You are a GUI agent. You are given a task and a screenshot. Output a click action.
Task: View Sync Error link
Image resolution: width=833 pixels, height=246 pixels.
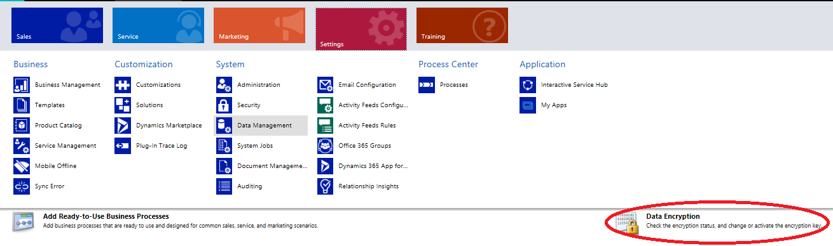point(50,186)
